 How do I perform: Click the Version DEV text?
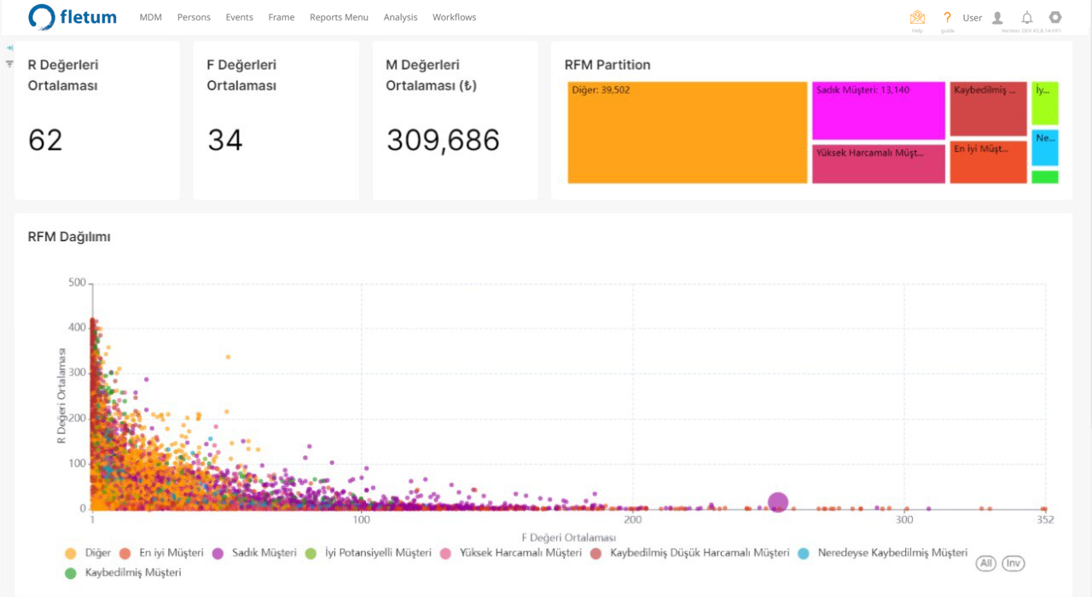pyautogui.click(x=1031, y=31)
